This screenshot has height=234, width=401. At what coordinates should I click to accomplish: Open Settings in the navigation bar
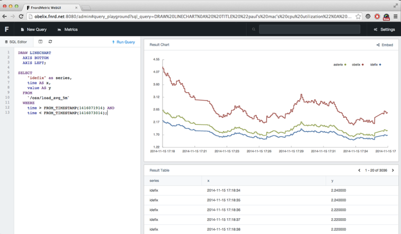385,30
